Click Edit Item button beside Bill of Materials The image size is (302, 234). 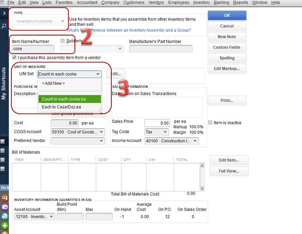(x=229, y=160)
